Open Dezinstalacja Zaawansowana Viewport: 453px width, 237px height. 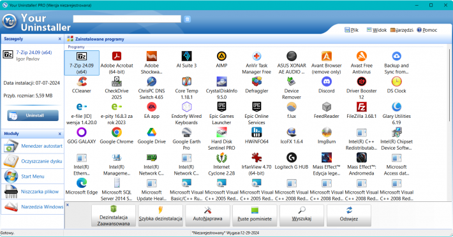coord(114,215)
